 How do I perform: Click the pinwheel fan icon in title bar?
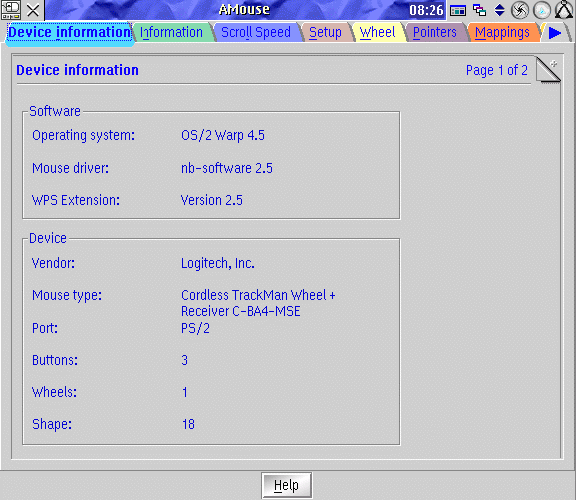coord(520,10)
